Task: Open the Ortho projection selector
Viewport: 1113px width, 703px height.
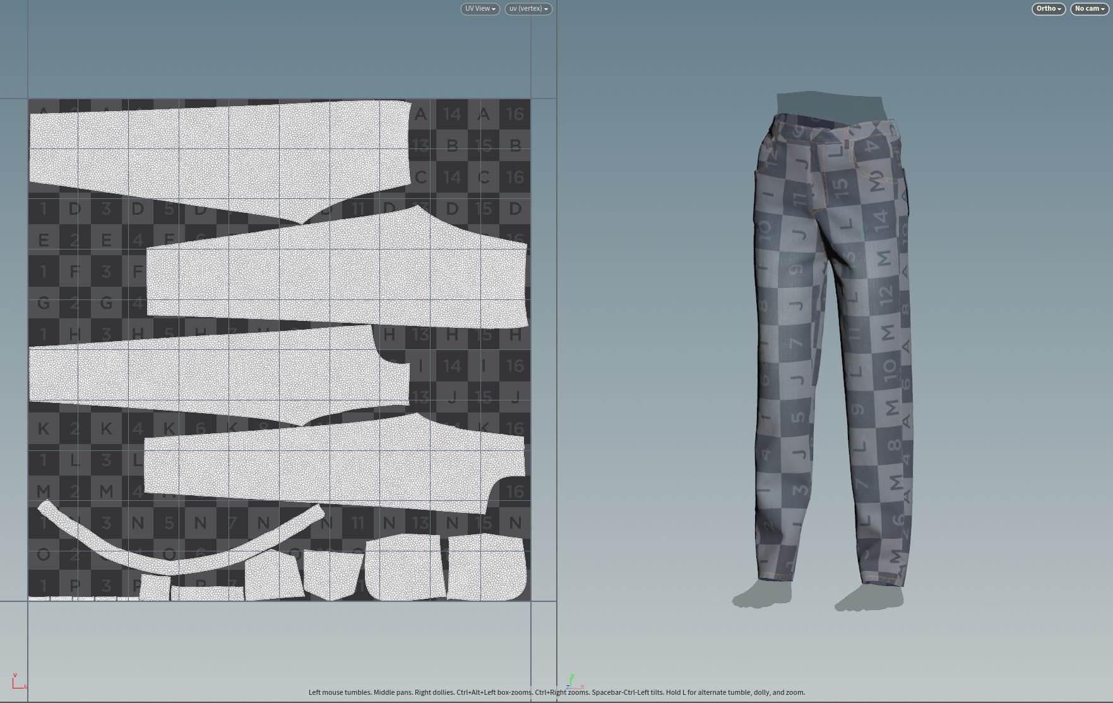Action: (x=1047, y=9)
